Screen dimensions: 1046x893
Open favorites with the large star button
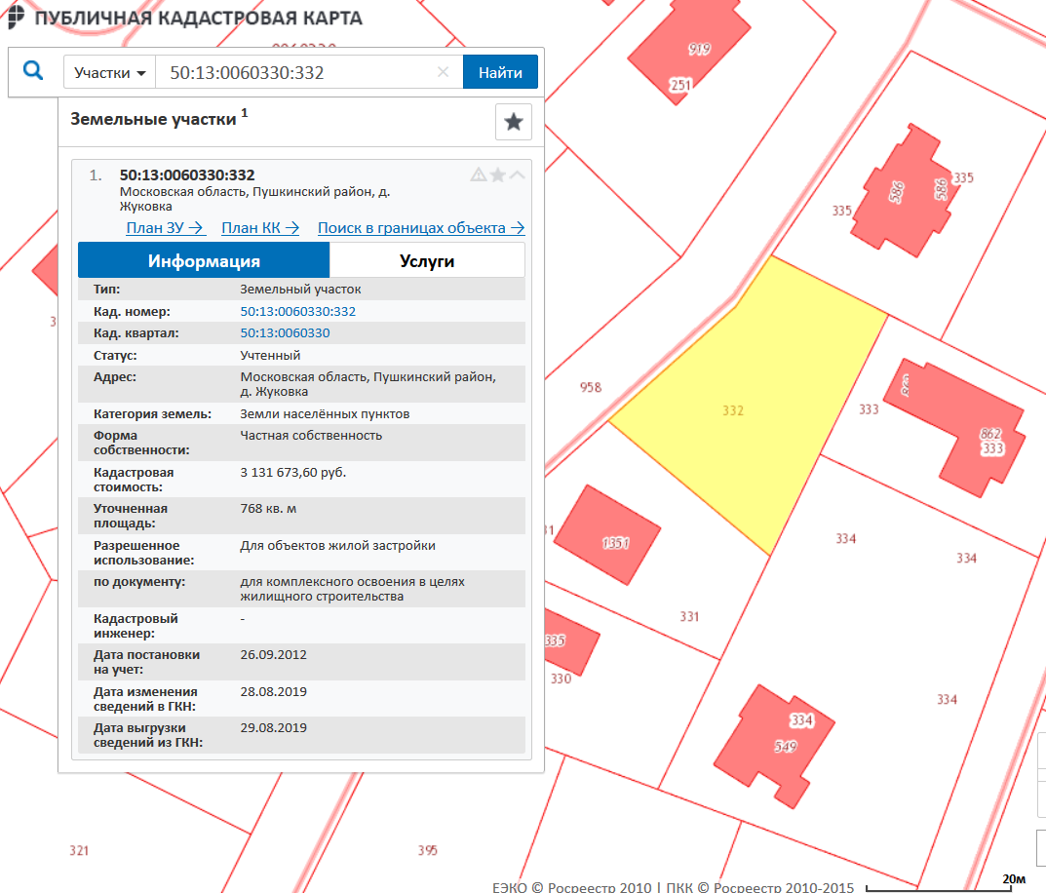coord(513,122)
